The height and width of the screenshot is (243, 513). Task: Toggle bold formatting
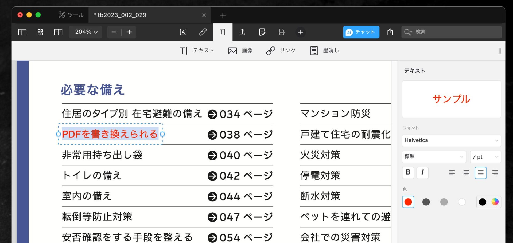[408, 172]
